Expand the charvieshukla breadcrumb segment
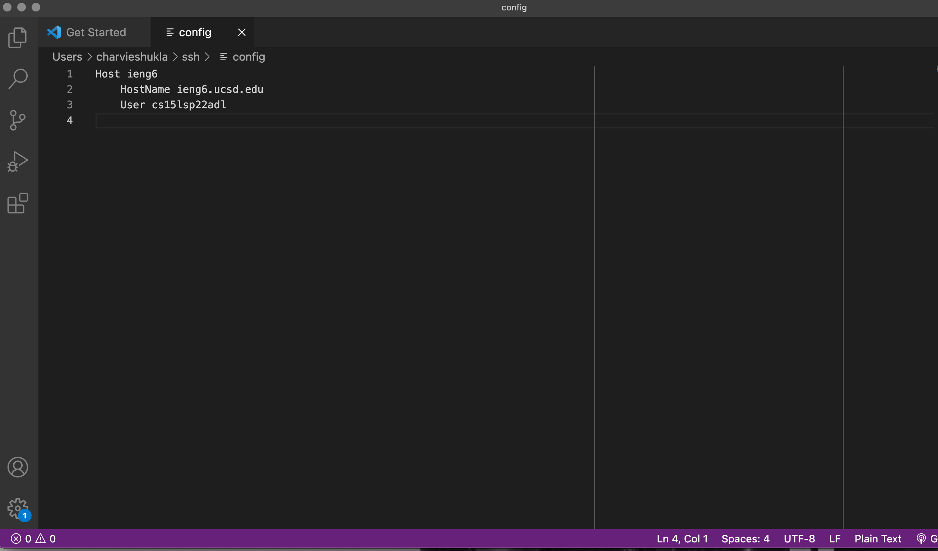Viewport: 938px width, 551px height. (x=132, y=57)
